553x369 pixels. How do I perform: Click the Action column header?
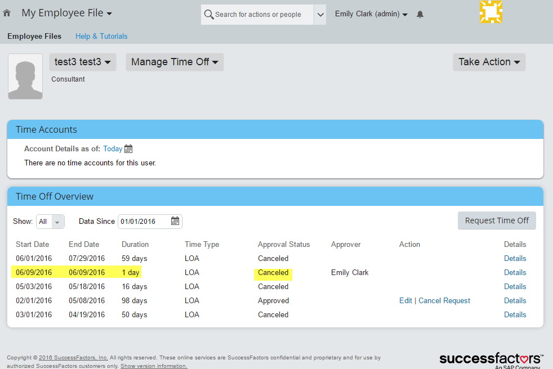[409, 244]
